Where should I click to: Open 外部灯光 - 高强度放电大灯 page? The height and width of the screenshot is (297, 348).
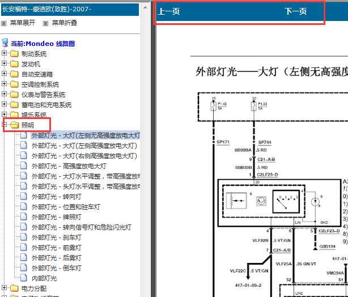pyautogui.click(x=69, y=166)
